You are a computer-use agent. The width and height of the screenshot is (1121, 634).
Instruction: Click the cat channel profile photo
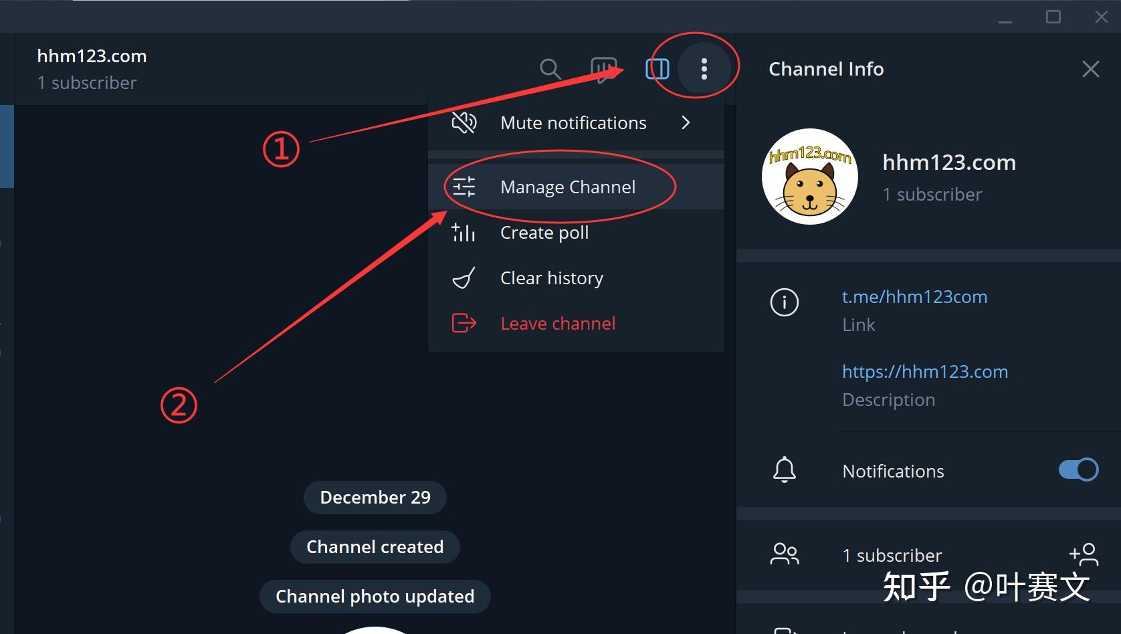[809, 177]
